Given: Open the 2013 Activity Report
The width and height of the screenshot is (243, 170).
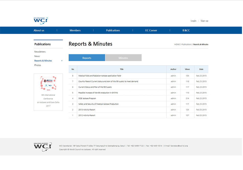Looking at the screenshot, I should 87,110.
